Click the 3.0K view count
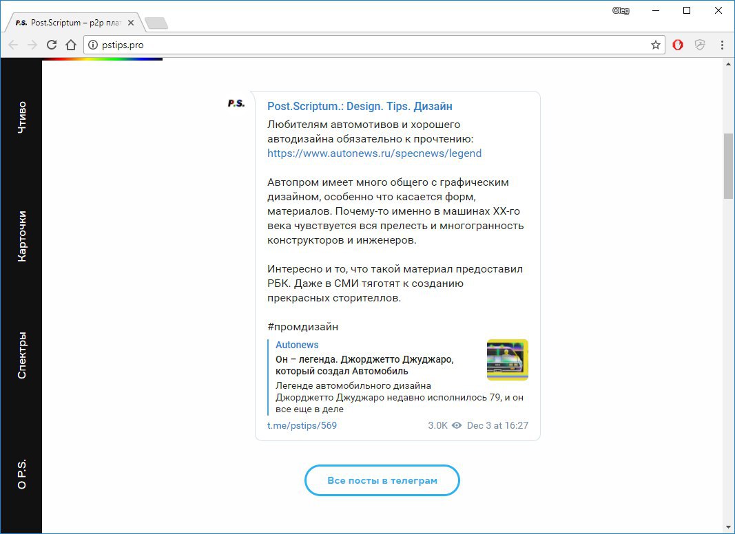735x534 pixels. point(437,425)
